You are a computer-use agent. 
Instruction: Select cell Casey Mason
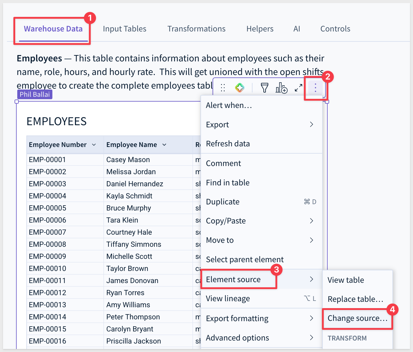[x=148, y=160]
